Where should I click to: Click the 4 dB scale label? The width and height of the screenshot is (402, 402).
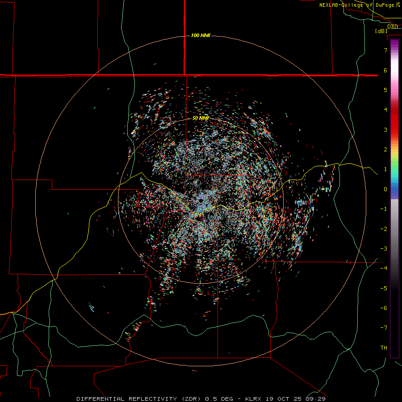click(385, 110)
